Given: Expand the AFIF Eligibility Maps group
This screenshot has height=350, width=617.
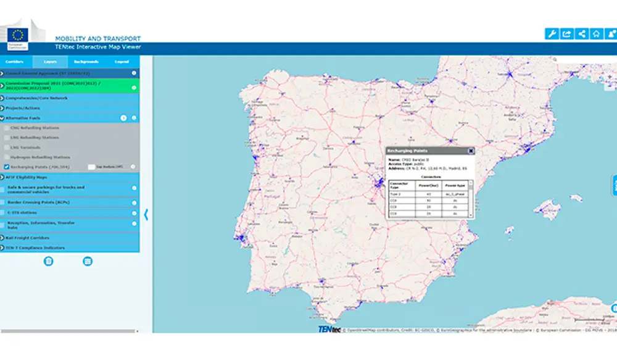Looking at the screenshot, I should tap(2, 177).
